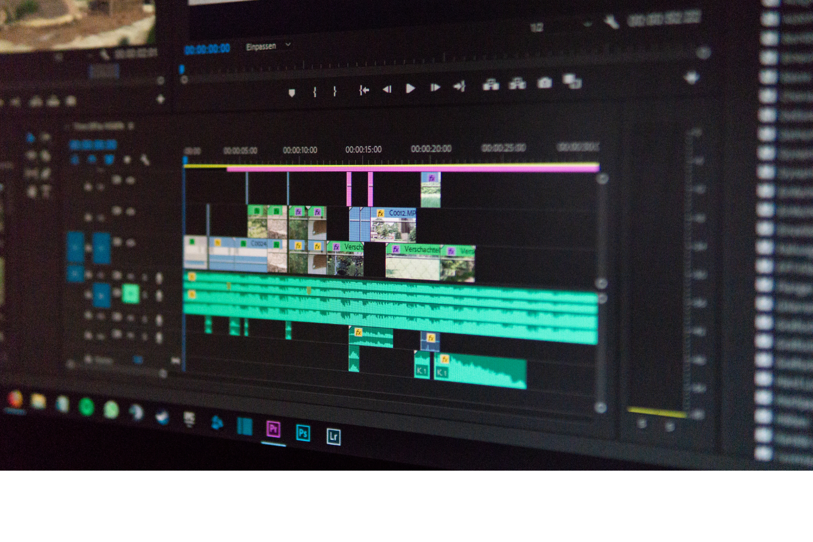This screenshot has height=542, width=813.
Task: Open the timeline wrench display settings
Action: point(144,159)
